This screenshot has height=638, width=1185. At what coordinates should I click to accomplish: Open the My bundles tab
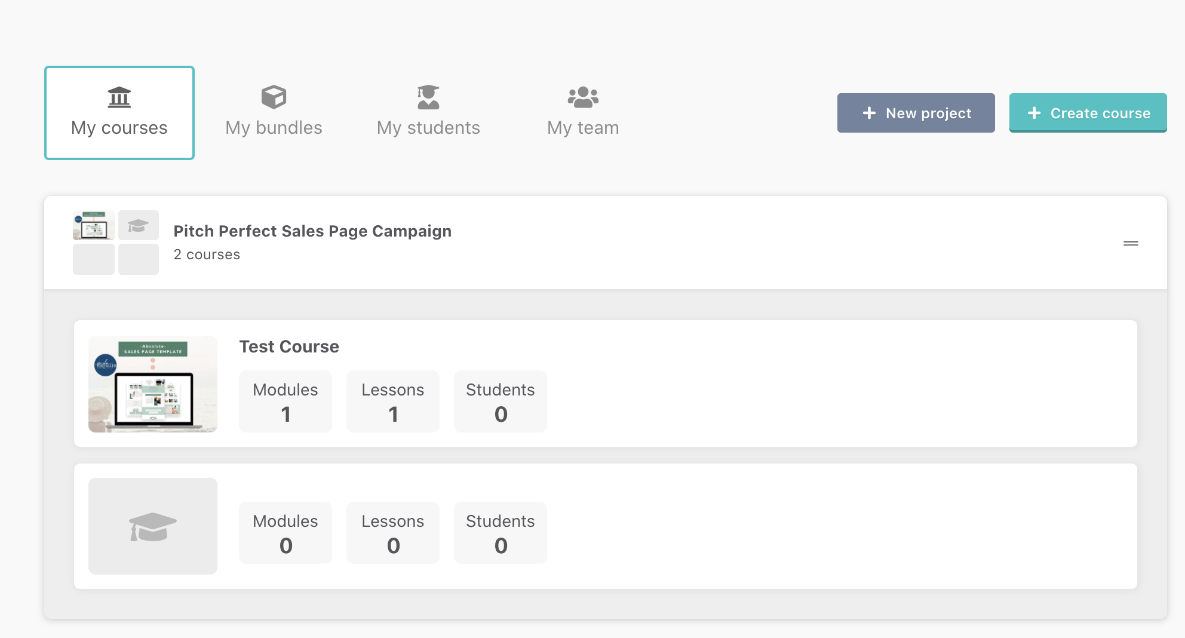coord(274,113)
